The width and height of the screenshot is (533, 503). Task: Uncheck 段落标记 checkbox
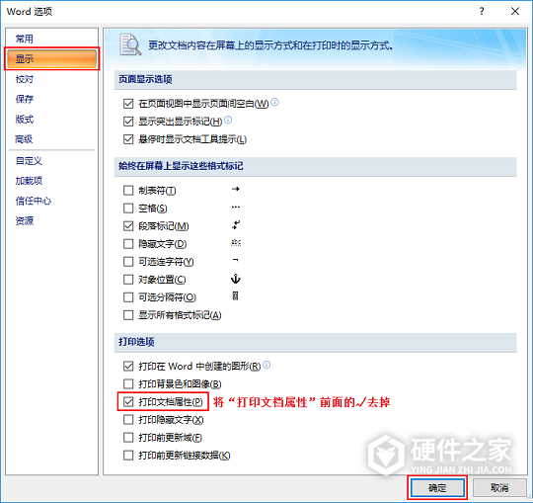128,226
